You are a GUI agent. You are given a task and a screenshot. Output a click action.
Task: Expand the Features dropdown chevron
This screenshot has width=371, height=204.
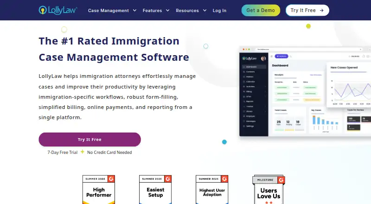tap(167, 10)
